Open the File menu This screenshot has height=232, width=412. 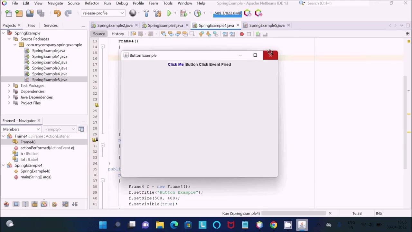tap(15, 3)
